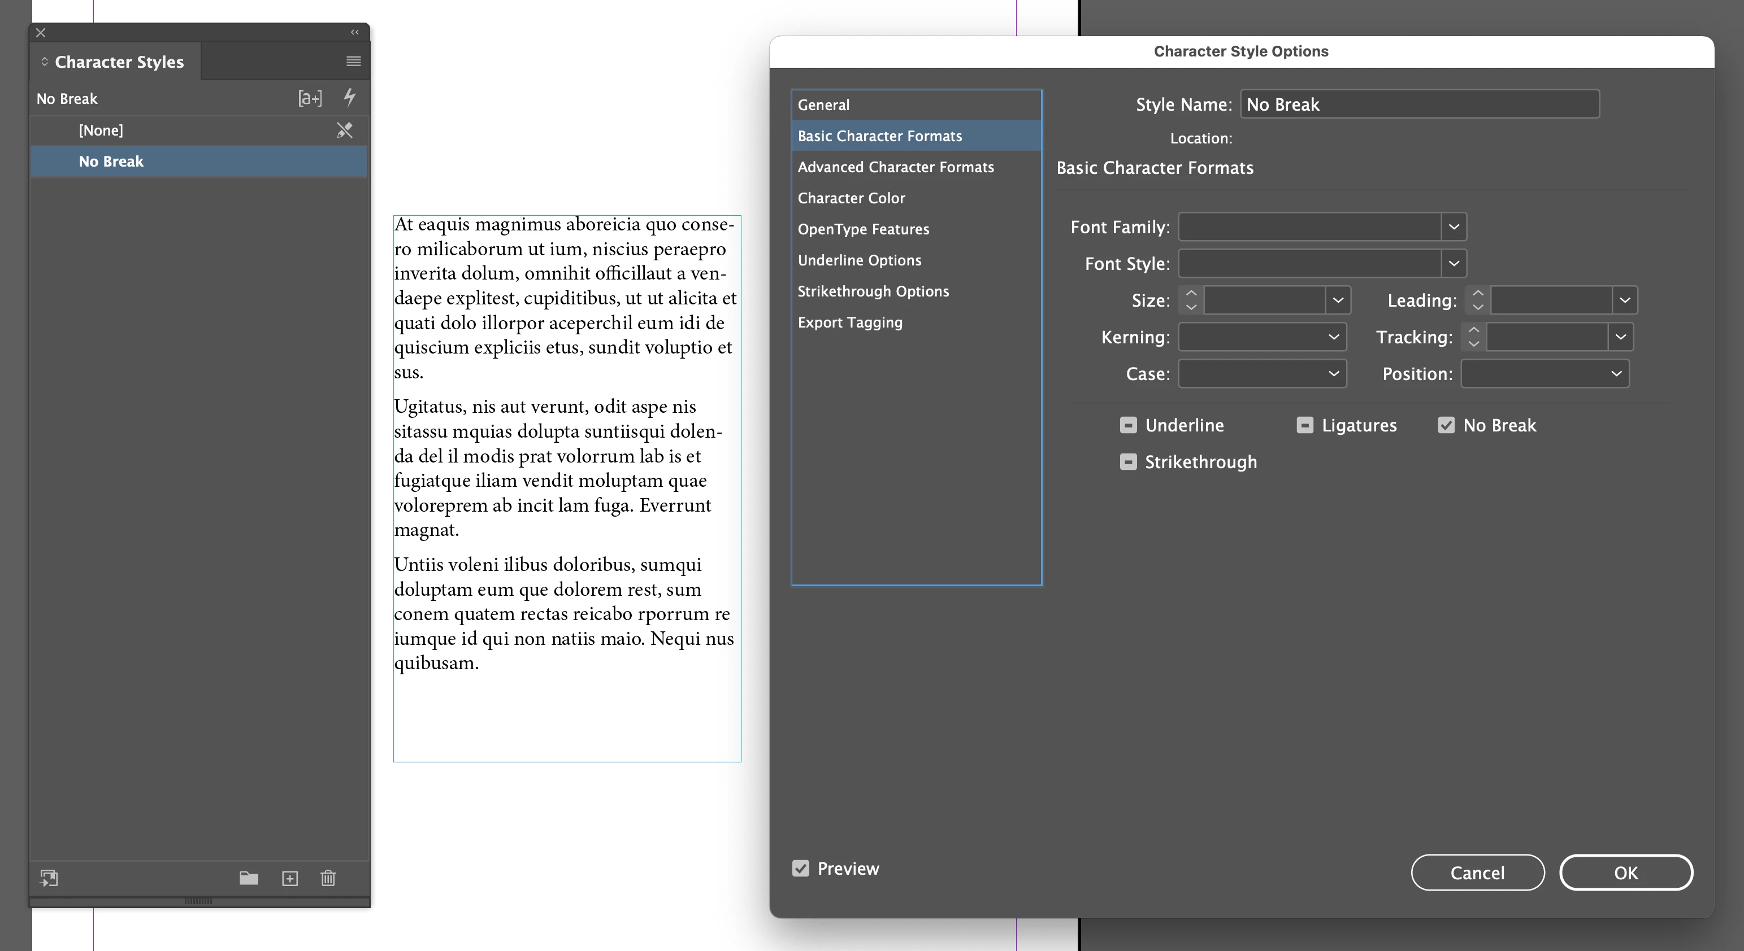Click the load styles icon at panel bottom
The height and width of the screenshot is (951, 1744).
pos(49,878)
